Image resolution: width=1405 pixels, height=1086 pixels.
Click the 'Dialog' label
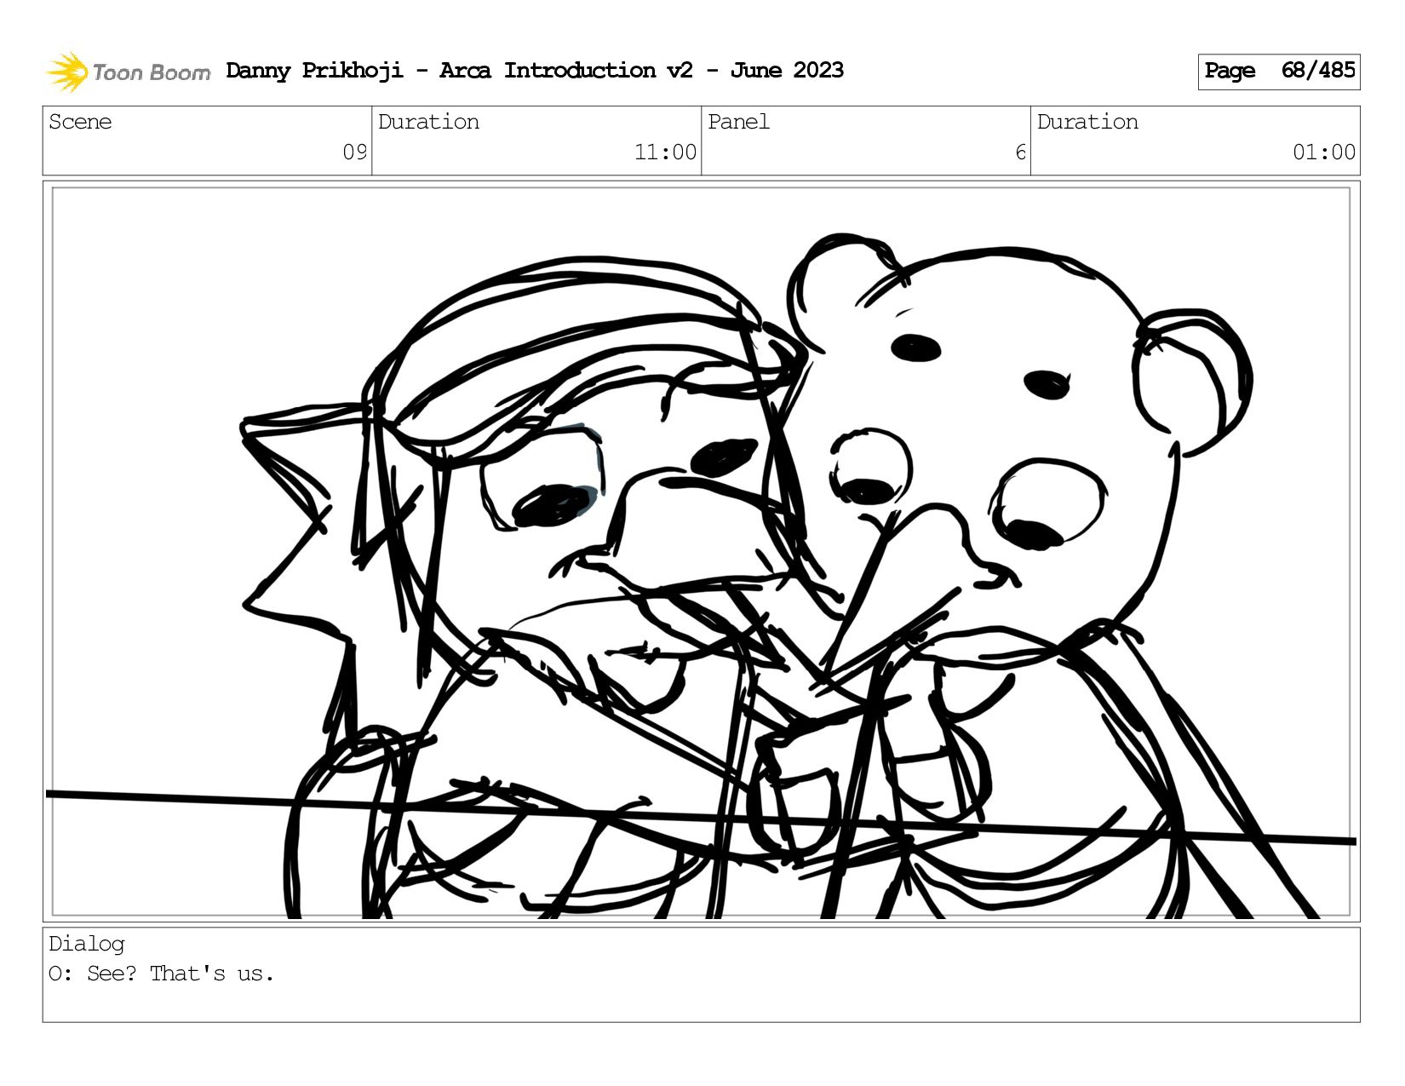87,944
